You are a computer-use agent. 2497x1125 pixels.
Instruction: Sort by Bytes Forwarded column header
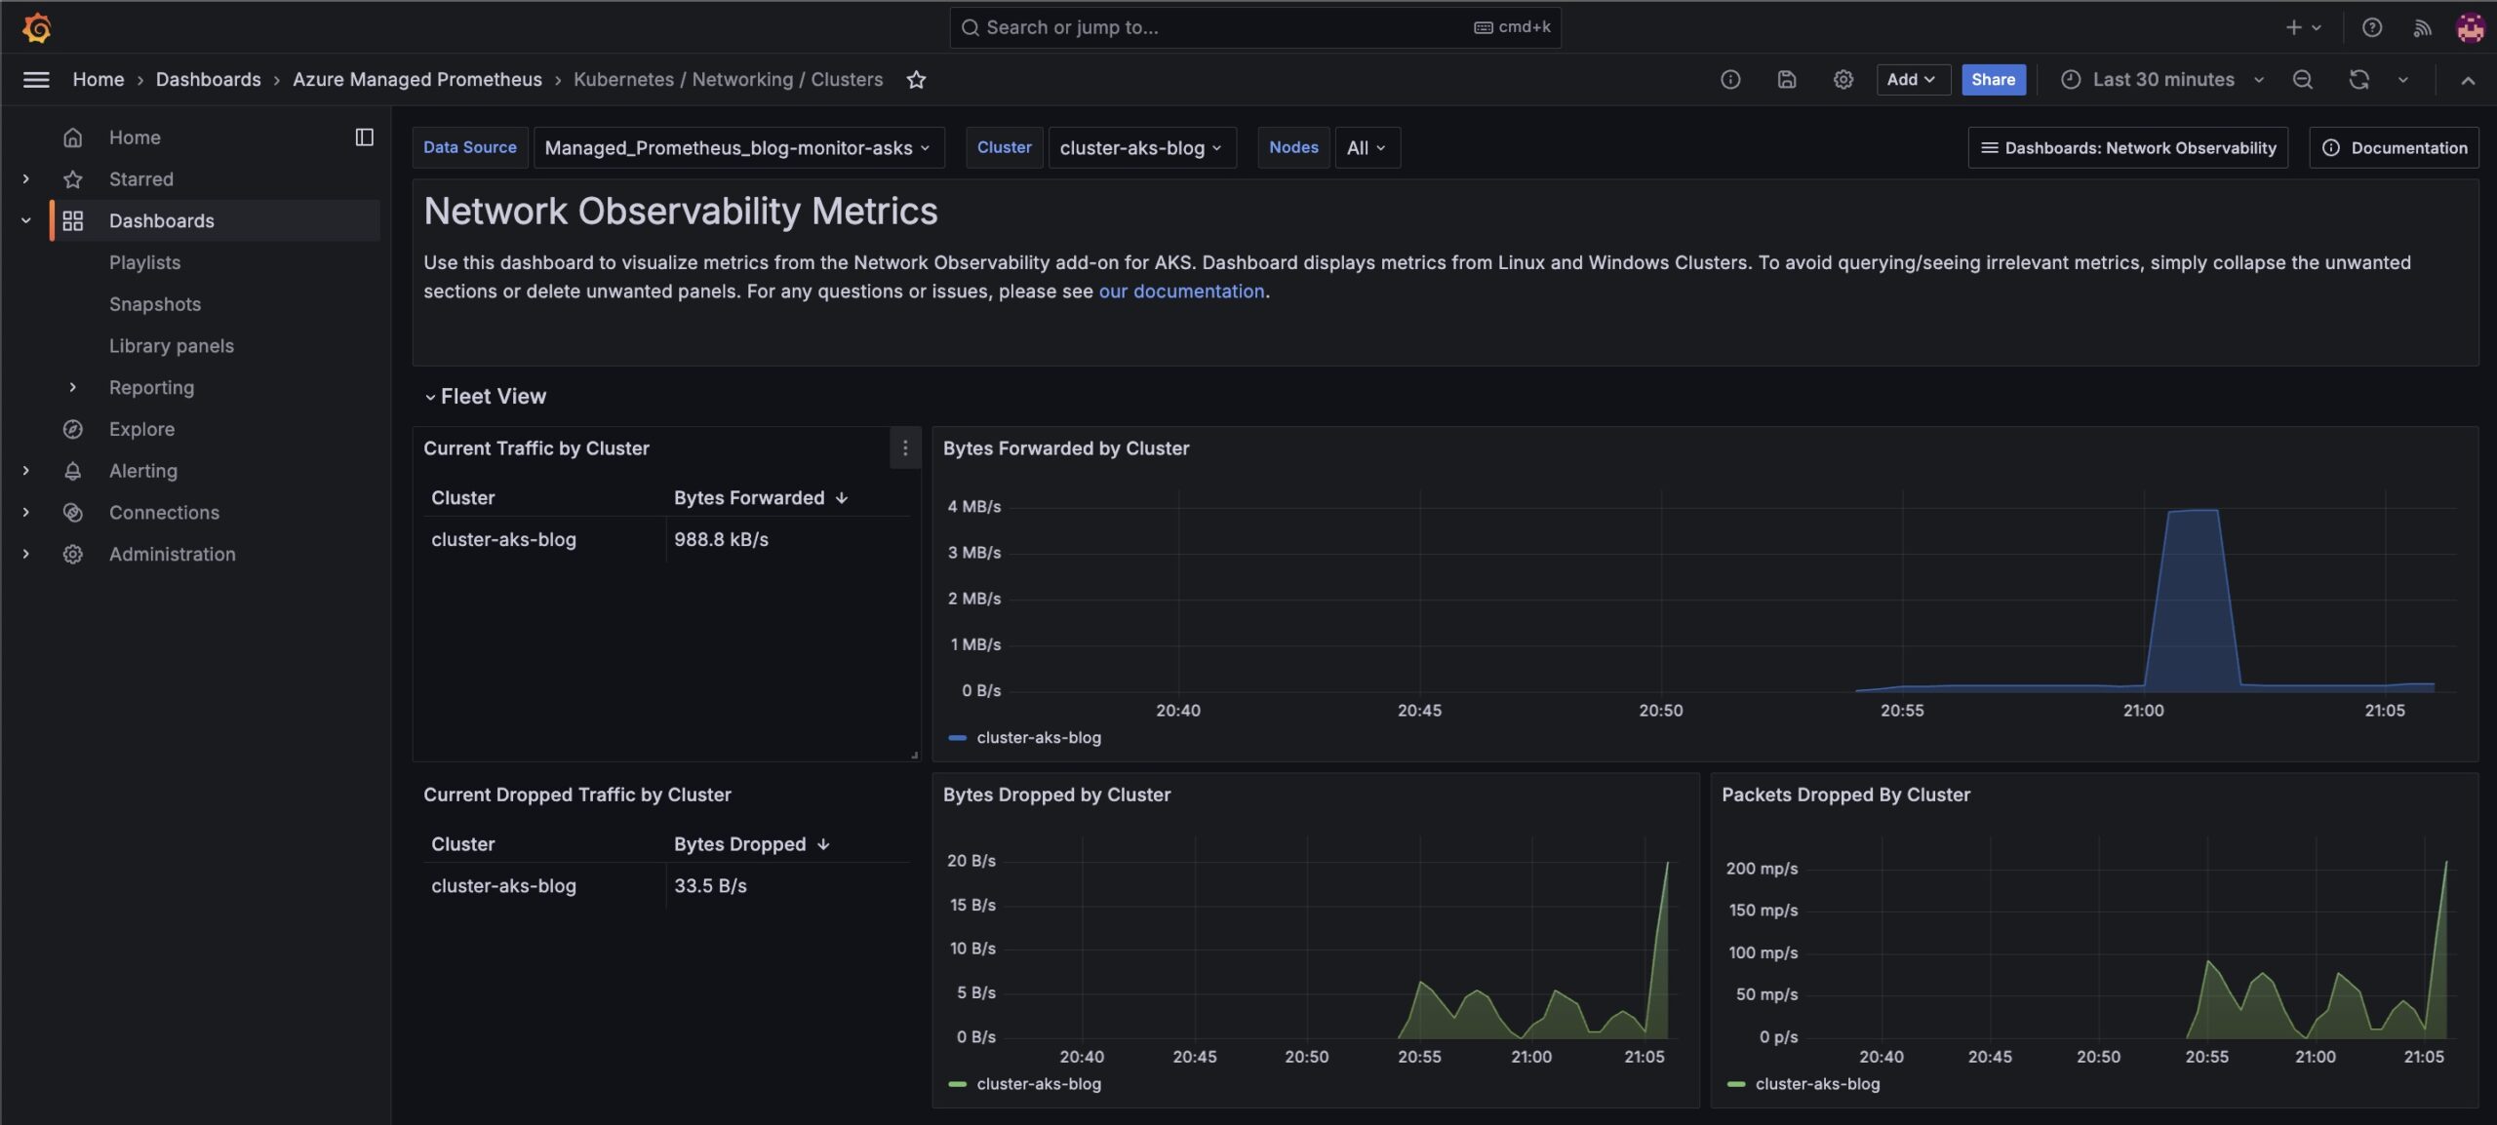click(x=761, y=498)
